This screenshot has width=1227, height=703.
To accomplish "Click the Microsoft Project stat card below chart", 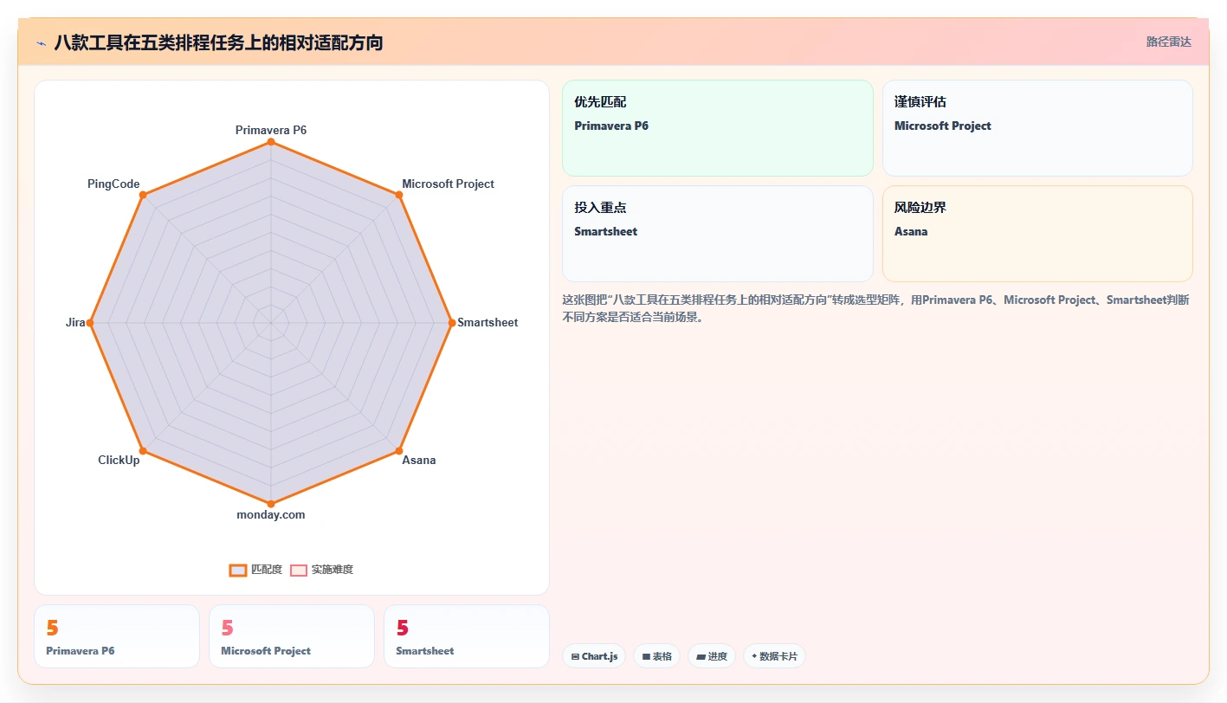I will 292,636.
